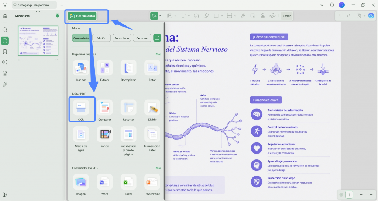Undo the last action
Screen dimensions: 378x201
(x=340, y=16)
